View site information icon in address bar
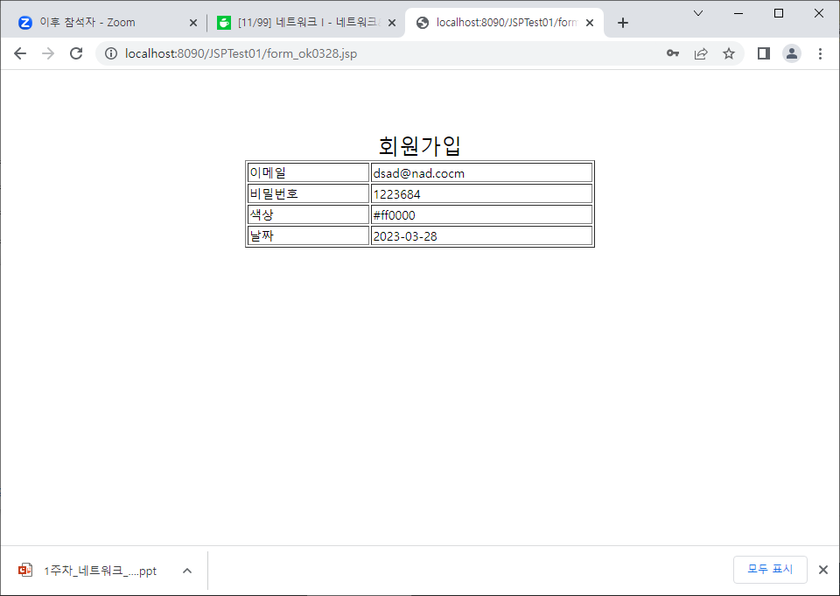This screenshot has width=840, height=596. click(111, 53)
